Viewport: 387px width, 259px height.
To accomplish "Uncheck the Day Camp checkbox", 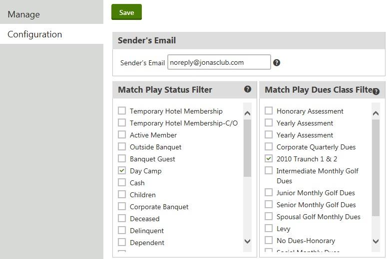I will click(122, 170).
